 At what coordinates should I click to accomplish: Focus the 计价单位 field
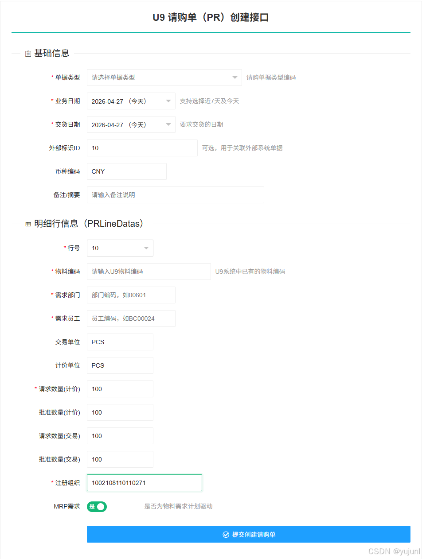pyautogui.click(x=120, y=365)
